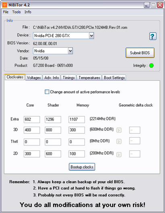
Task: Click the 2D Memory clock field 100
Action: point(77,154)
